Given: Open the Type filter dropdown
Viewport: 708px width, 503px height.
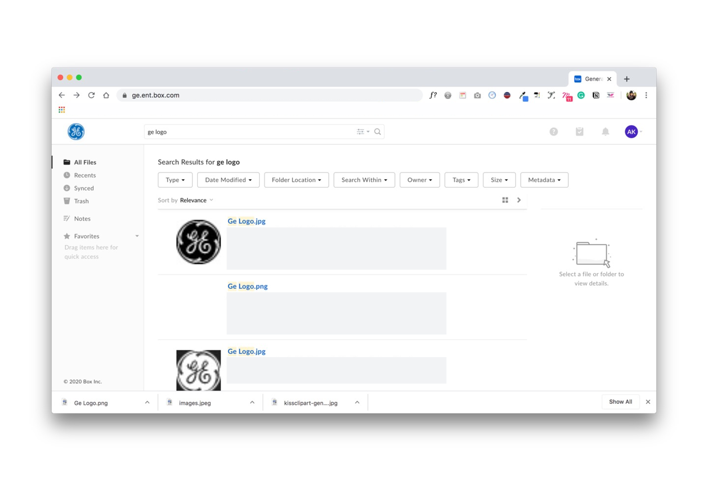Looking at the screenshot, I should click(x=175, y=180).
